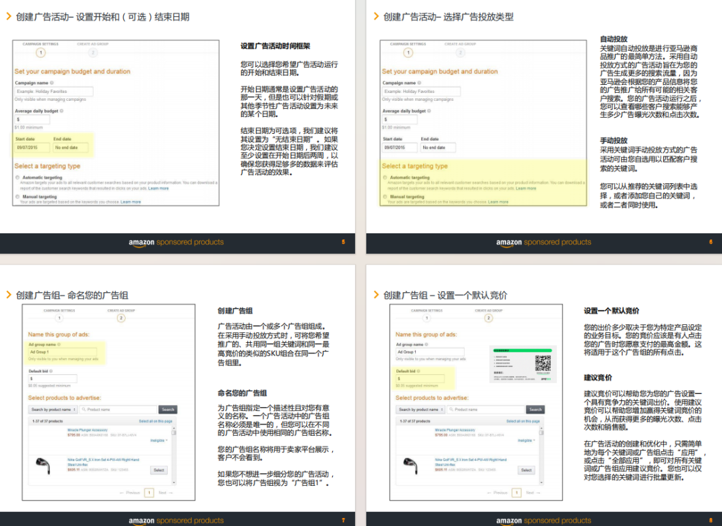Click golf club product thumbnail on slide 7

click(43, 466)
